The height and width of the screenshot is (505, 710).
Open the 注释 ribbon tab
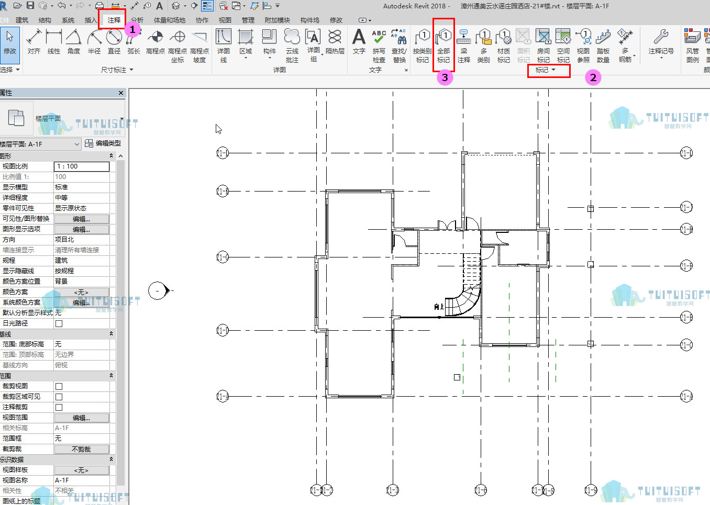click(114, 20)
